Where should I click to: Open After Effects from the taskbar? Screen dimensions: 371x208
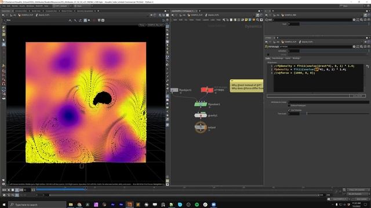(x=112, y=205)
